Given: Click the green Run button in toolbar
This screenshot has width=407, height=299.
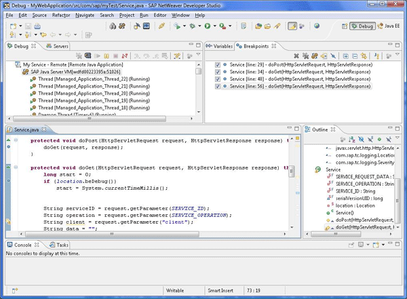Looking at the screenshot, I should tap(206, 26).
